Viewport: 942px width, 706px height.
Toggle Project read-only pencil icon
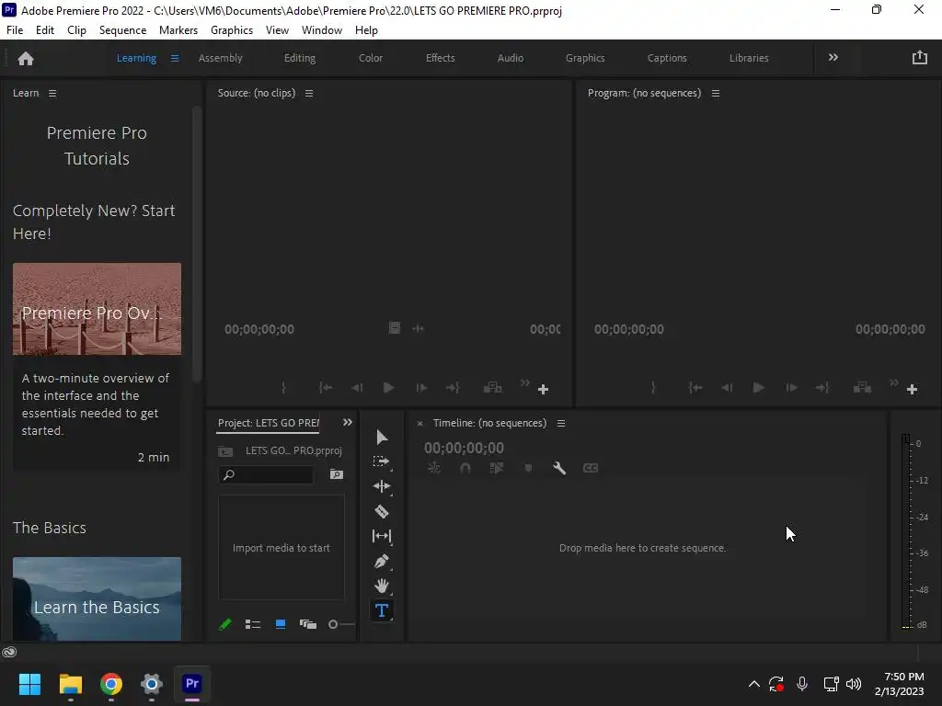(x=225, y=624)
